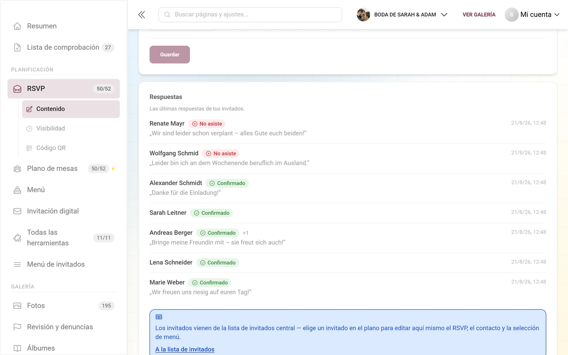Image resolution: width=568 pixels, height=355 pixels.
Task: Click the Álbumes book icon
Action: 17,348
